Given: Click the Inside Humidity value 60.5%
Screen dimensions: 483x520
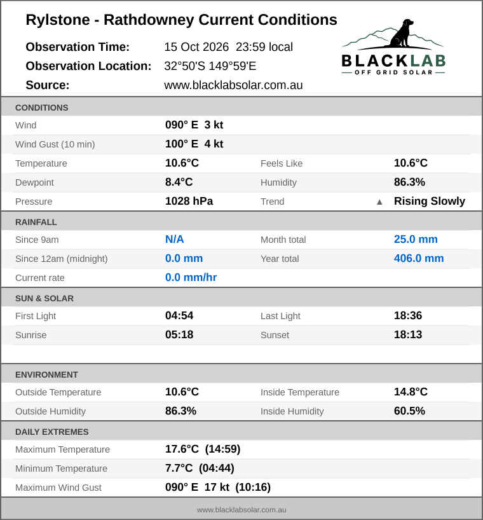Looking at the screenshot, I should tap(409, 411).
